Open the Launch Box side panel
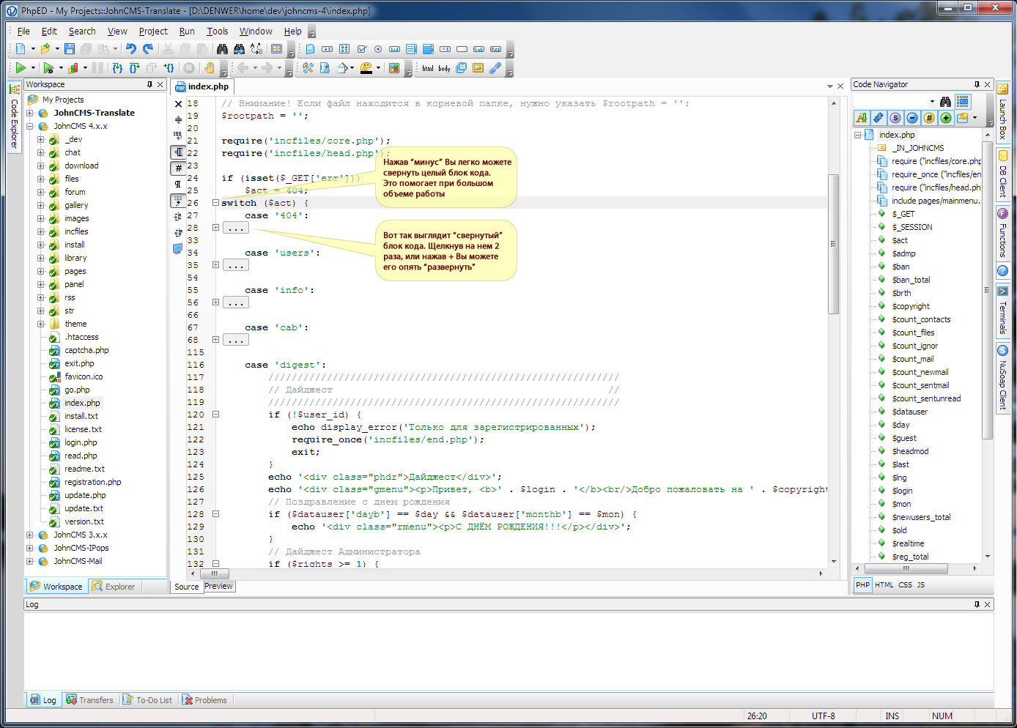 [1003, 111]
